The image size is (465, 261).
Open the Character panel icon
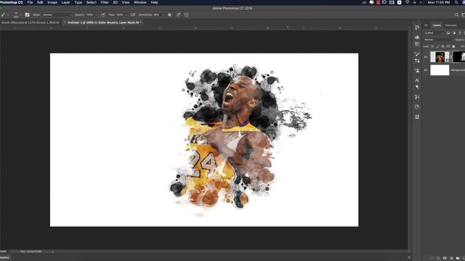(x=417, y=80)
